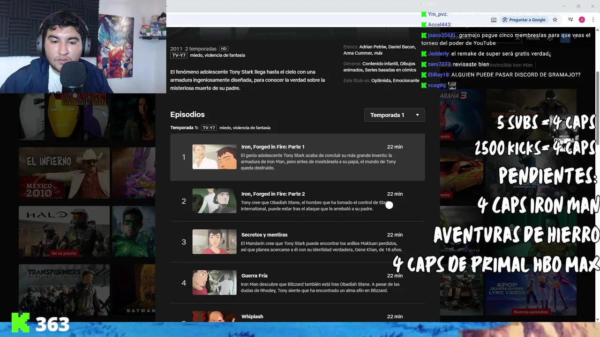Image resolution: width=600 pixels, height=337 pixels.
Task: Click cast member Daniel Bacon
Action: pos(402,47)
